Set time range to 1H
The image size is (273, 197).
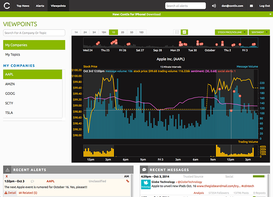tap(76, 32)
